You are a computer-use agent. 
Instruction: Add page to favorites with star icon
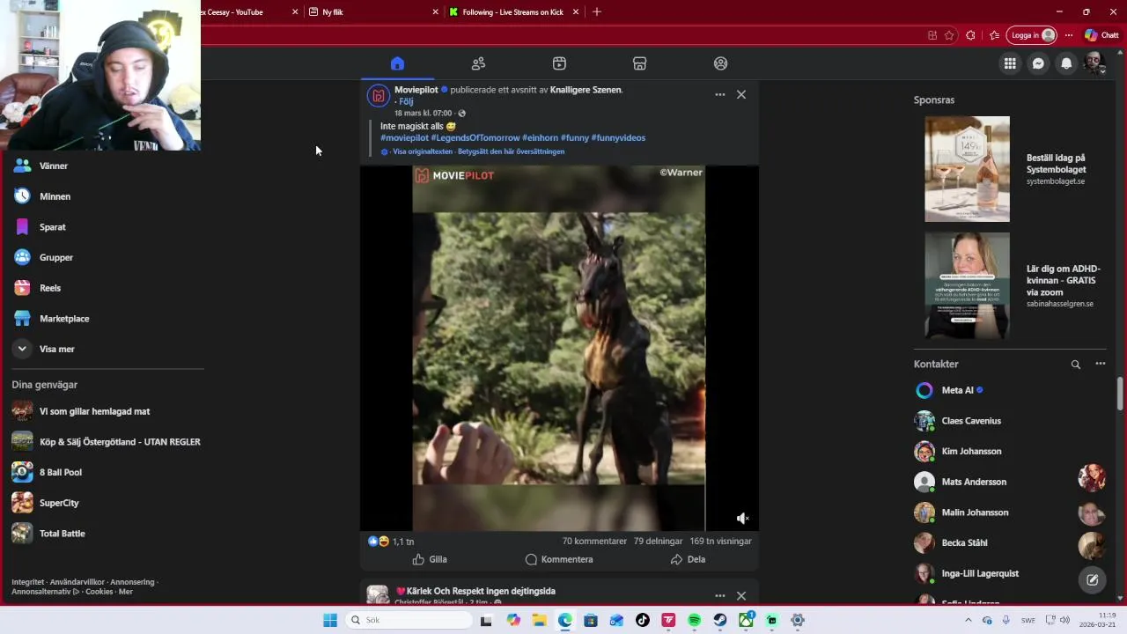coord(949,35)
